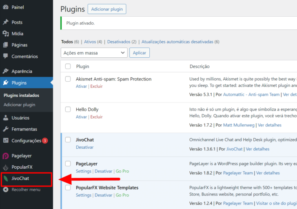The image size is (297, 209).
Task: Filter by Desativados plugins
Action: (119, 42)
